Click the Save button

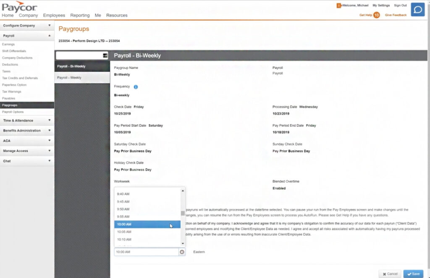[x=413, y=274]
